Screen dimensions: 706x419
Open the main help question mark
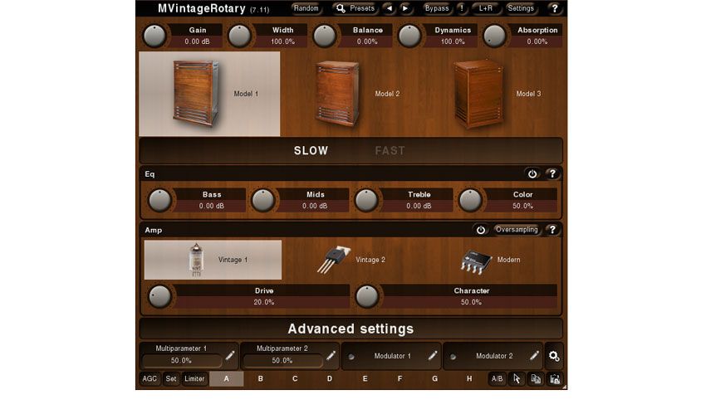pos(555,8)
